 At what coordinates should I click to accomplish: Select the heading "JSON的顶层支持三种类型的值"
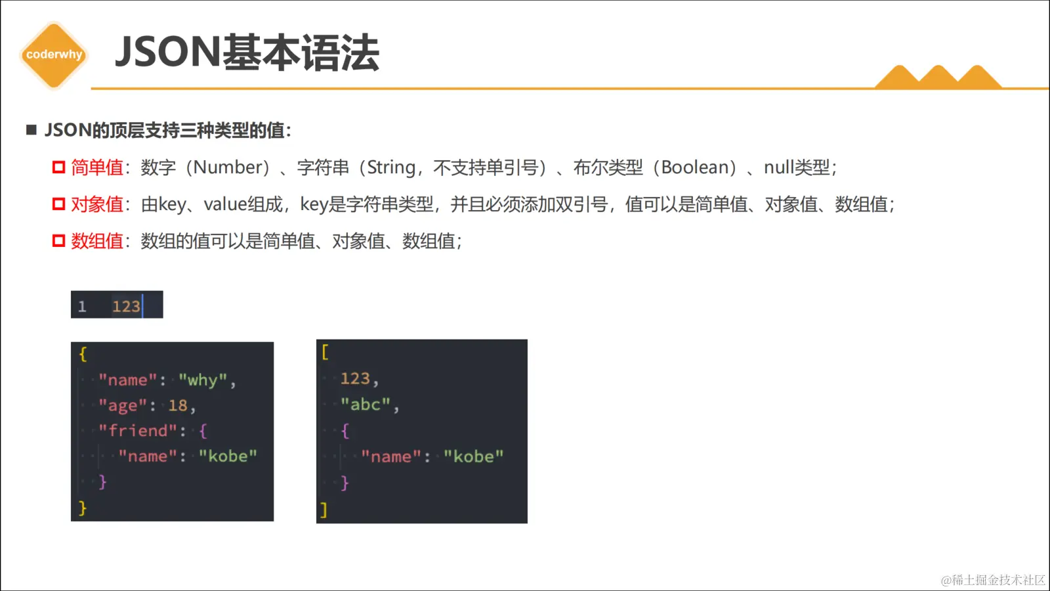pyautogui.click(x=164, y=130)
